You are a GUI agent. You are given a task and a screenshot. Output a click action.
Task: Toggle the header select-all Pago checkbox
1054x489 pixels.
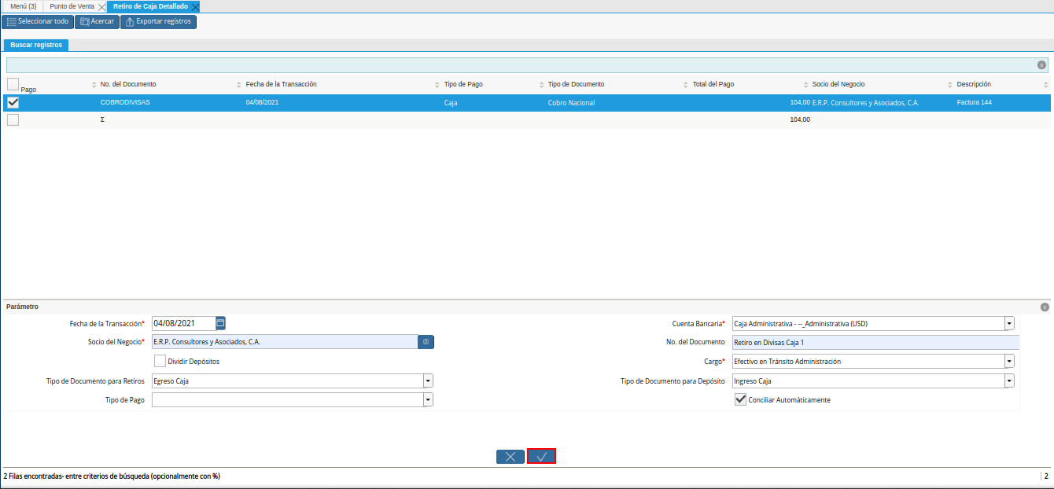coord(13,84)
